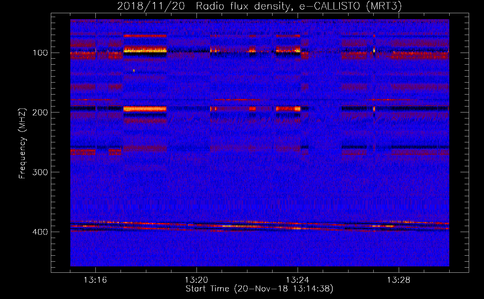Click the plot title 'Radio flux density, e-CALLISTO (MRT3)'

point(299,6)
